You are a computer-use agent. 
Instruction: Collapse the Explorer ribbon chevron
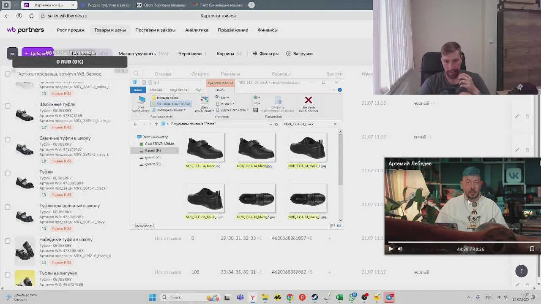click(333, 90)
